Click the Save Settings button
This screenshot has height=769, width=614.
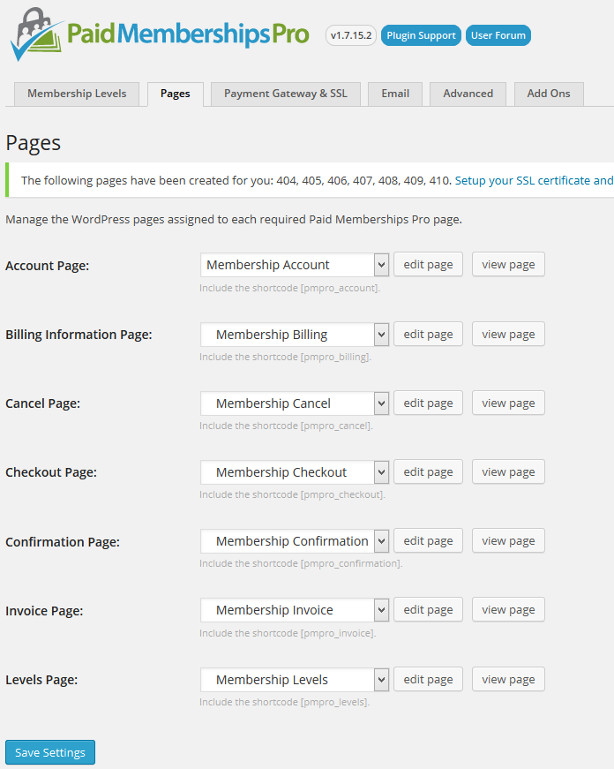point(50,752)
